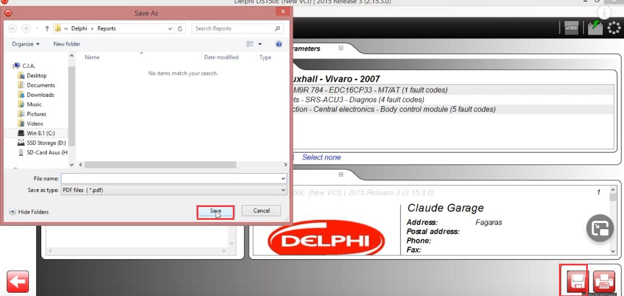This screenshot has height=296, width=624.
Task: Expand the address bar previous locations dropdown
Action: 171,29
